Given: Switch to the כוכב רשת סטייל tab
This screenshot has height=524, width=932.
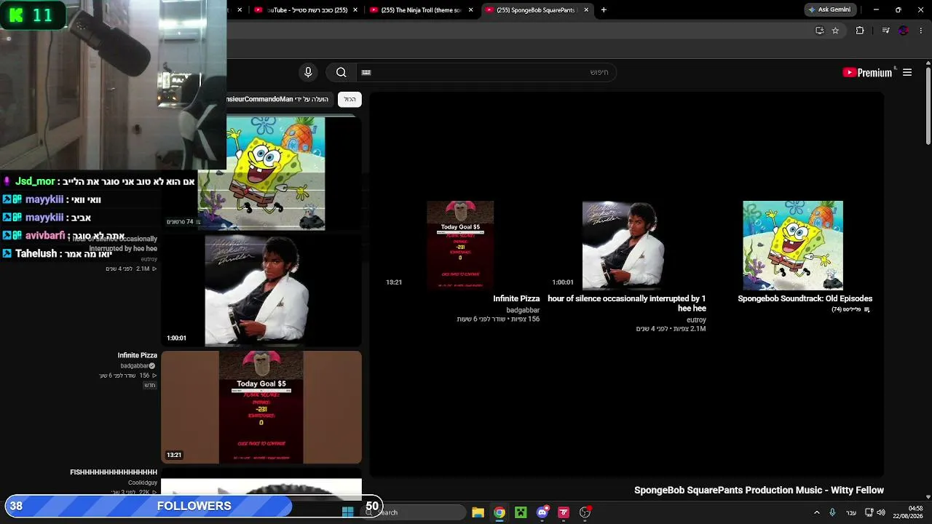Looking at the screenshot, I should click(x=307, y=10).
